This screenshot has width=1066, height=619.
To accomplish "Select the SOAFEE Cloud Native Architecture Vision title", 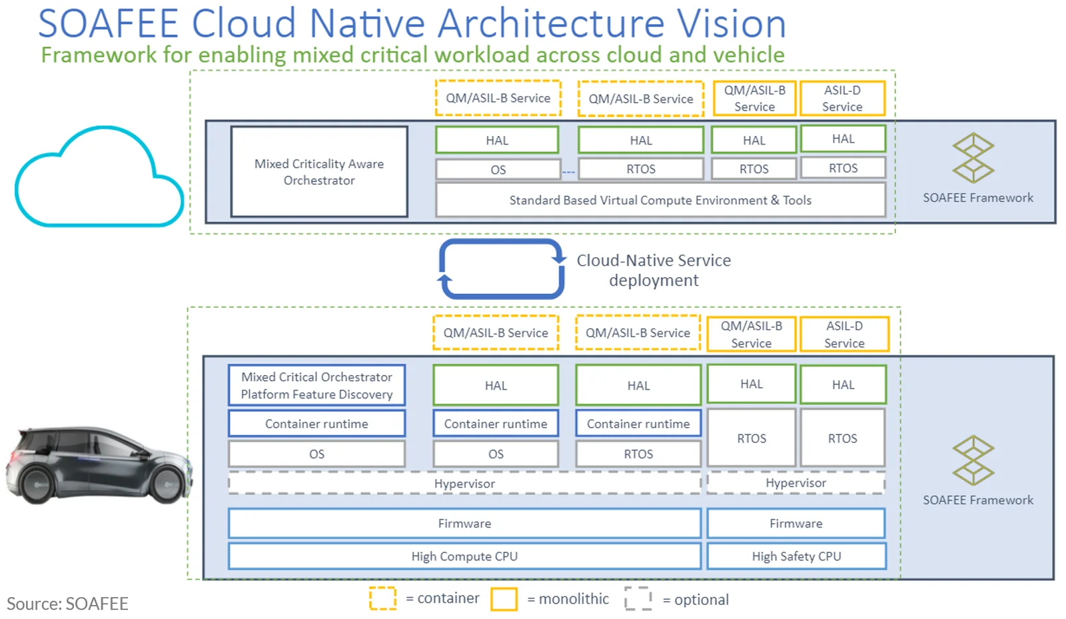I will point(412,23).
